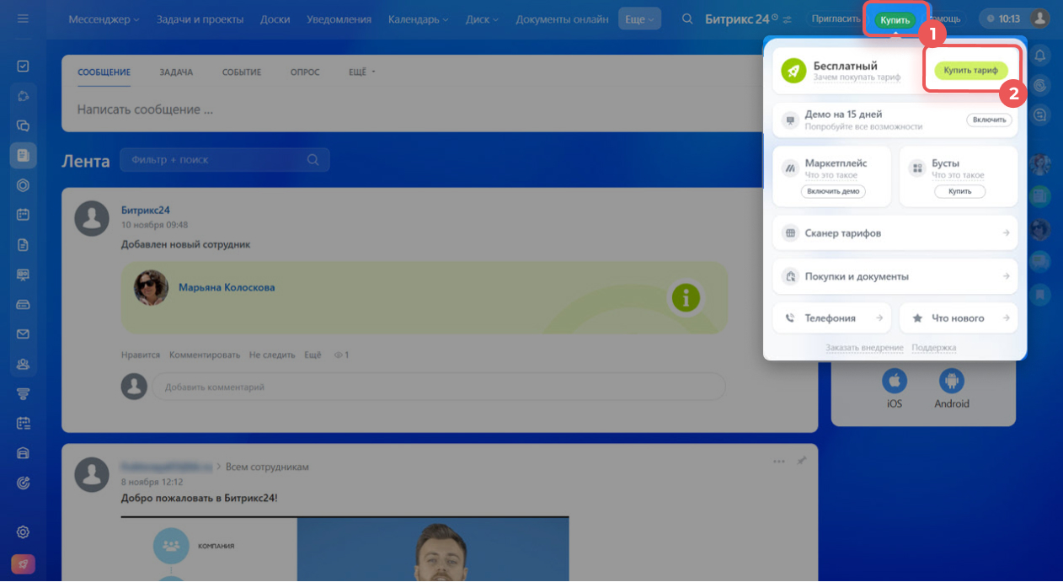
Task: Open the hamburger menu in the left sidebar
Action: coord(23,19)
